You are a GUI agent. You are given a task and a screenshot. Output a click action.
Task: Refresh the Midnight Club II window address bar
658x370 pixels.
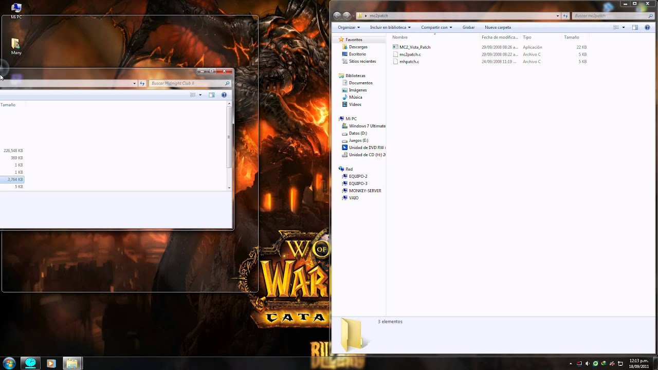pyautogui.click(x=142, y=83)
